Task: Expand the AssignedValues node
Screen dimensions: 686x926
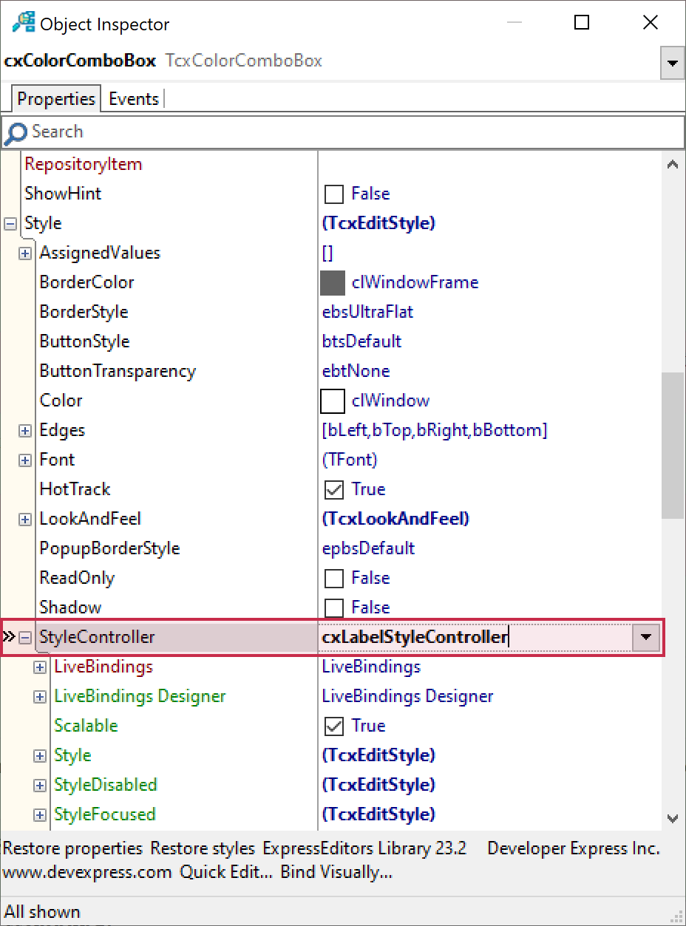Action: pos(25,253)
